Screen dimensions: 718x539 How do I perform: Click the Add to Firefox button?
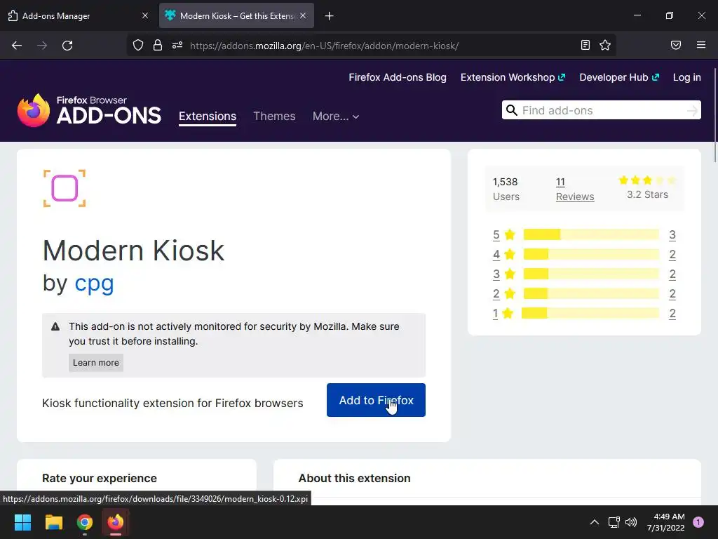[376, 400]
